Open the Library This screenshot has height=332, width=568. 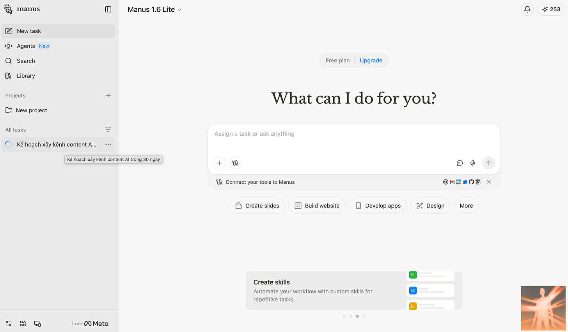[x=59, y=76]
